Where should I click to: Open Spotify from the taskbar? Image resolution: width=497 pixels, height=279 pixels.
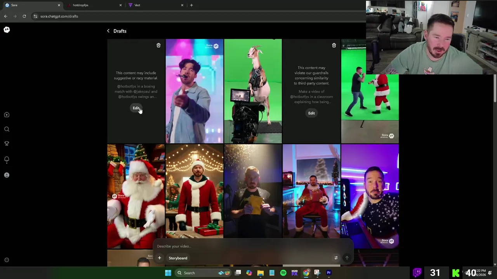pyautogui.click(x=283, y=273)
